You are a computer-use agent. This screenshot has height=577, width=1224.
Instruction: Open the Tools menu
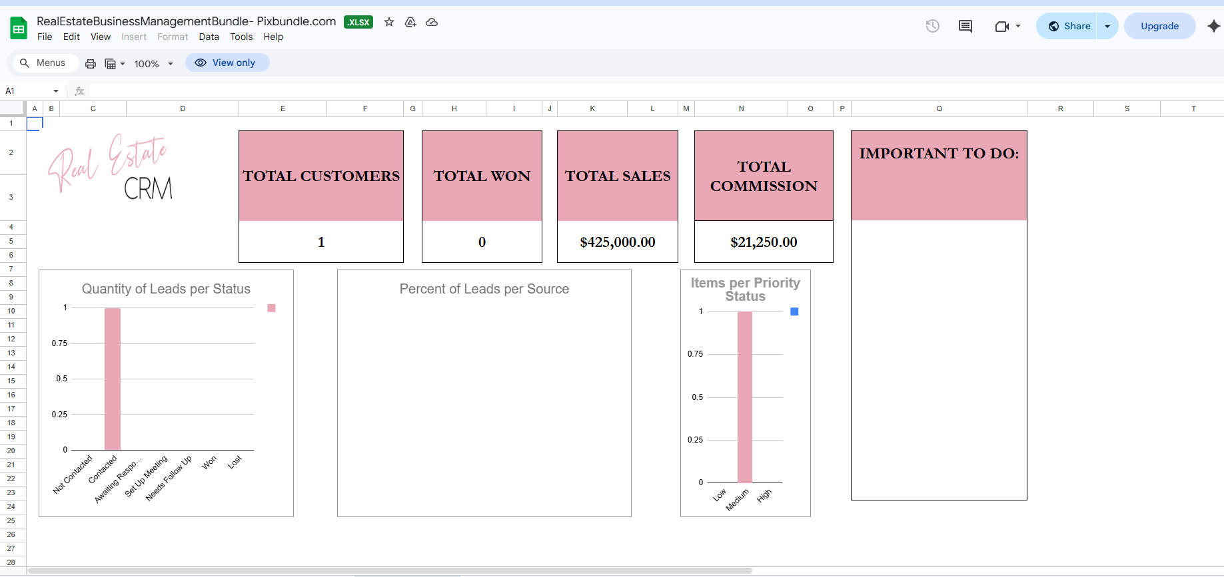click(241, 37)
